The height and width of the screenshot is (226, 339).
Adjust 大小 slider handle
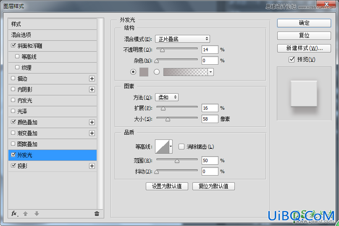click(168, 119)
